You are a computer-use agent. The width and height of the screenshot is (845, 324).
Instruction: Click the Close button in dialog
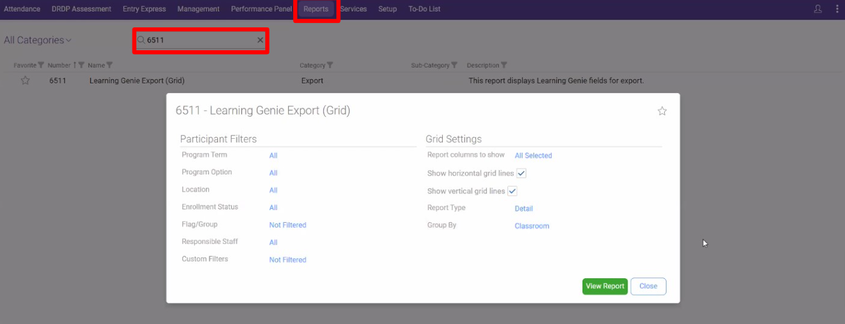648,286
